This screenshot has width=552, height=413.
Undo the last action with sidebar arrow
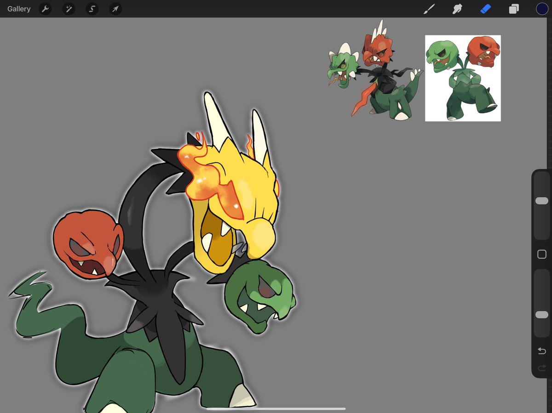542,351
